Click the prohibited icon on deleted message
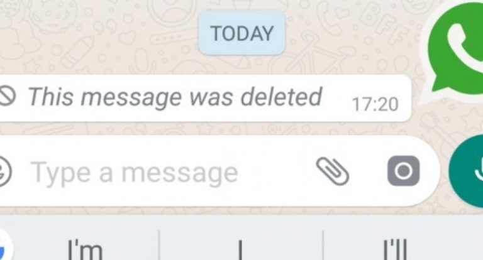Viewport: 483px width, 260px height. [x=7, y=96]
